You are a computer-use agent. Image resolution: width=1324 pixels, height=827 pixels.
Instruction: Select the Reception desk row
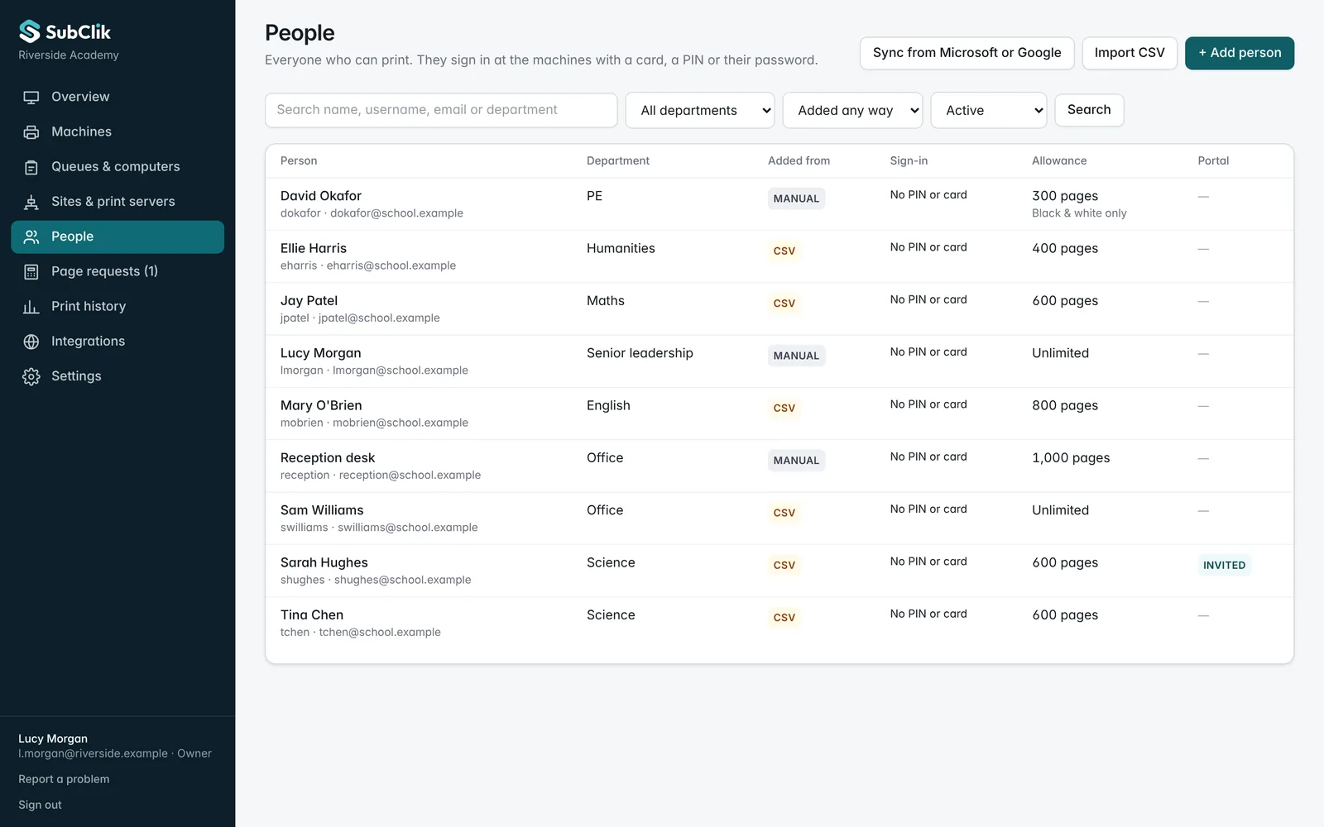(780, 466)
